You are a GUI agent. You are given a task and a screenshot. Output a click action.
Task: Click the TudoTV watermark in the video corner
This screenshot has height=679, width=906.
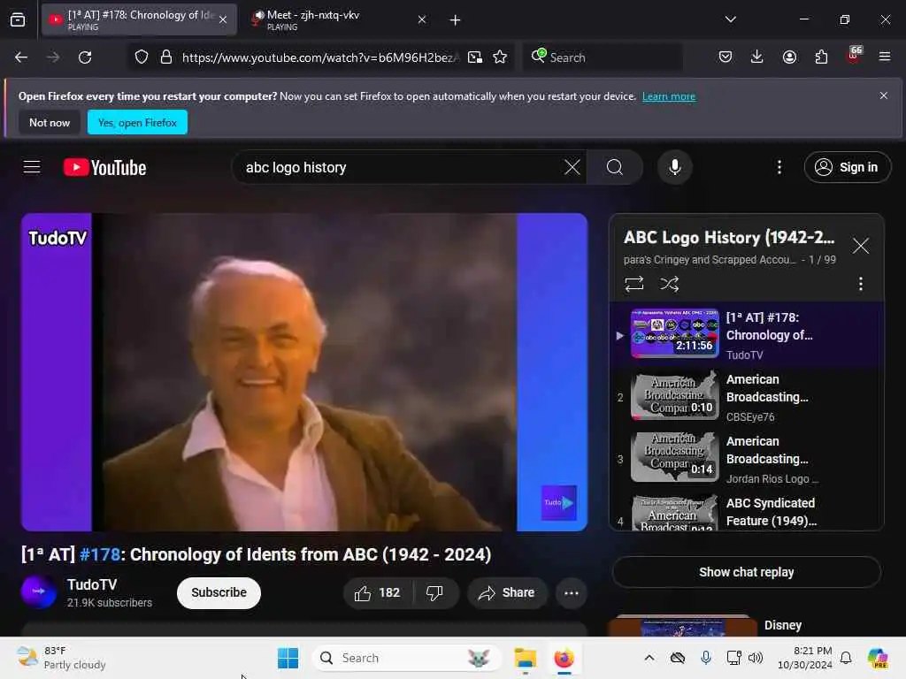click(559, 502)
